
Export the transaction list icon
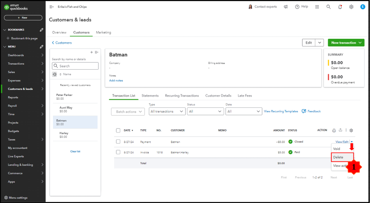340,130
